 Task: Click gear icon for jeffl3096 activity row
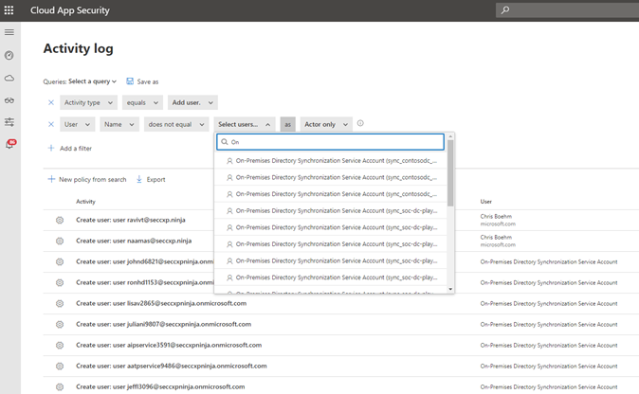60,386
